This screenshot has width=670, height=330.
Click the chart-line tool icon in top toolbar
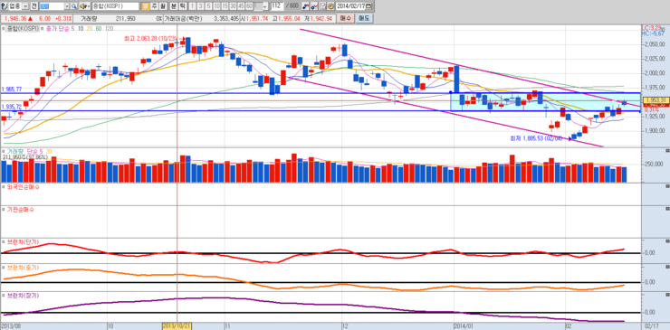(x=314, y=6)
